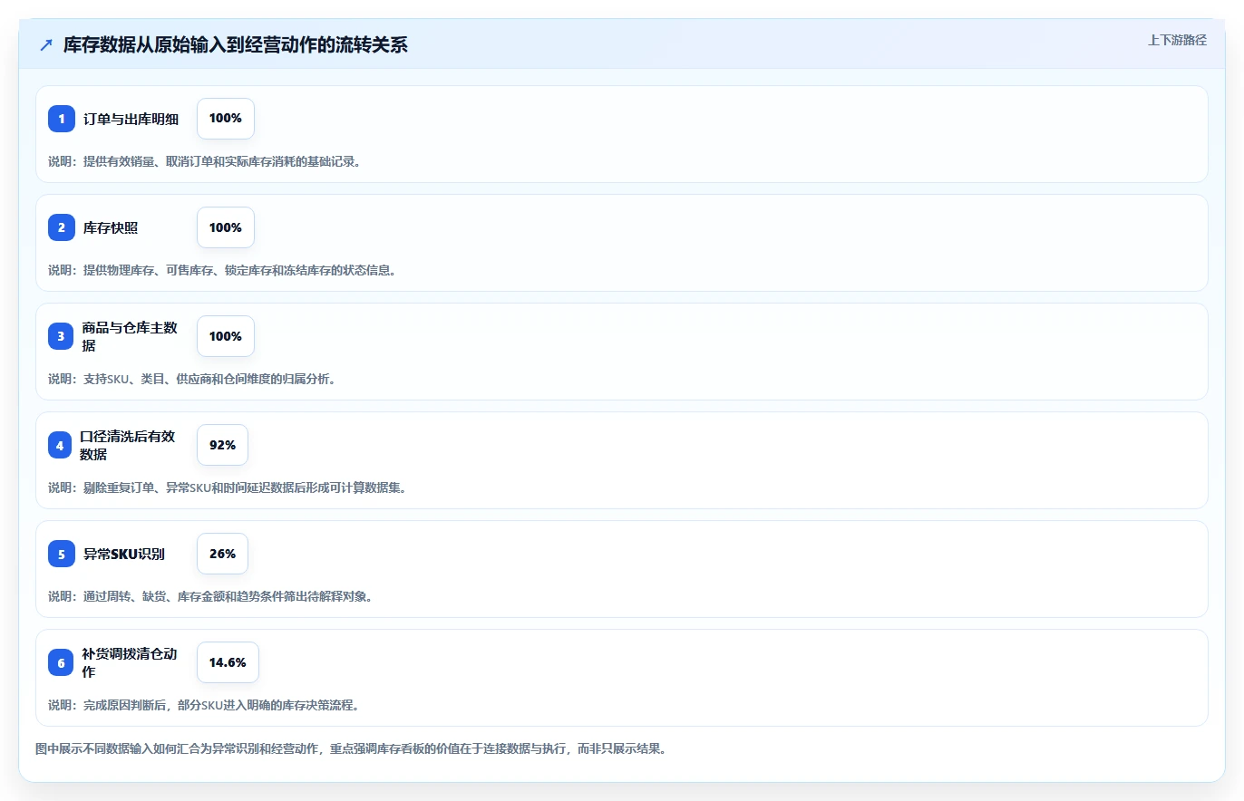Select the 补货调拨清仓动作 step title
1244x801 pixels.
[130, 662]
